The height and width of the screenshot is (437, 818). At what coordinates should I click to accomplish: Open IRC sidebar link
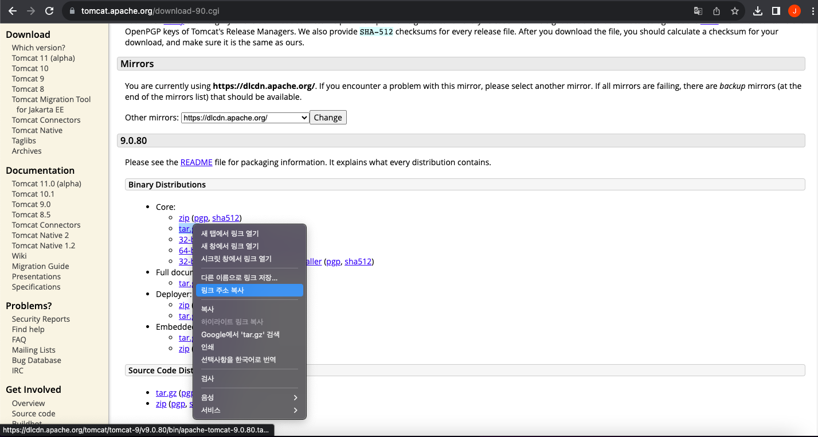[x=18, y=370]
